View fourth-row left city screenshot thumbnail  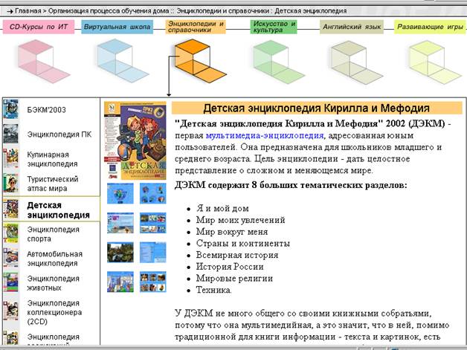[120, 282]
